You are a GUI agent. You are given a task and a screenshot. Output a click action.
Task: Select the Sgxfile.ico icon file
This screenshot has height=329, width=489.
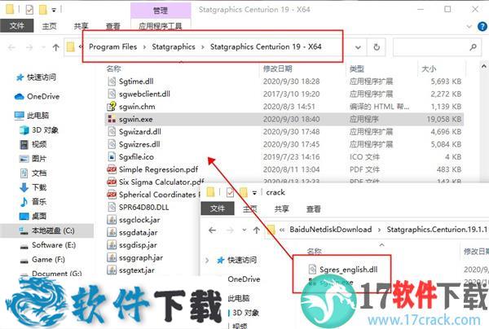click(136, 156)
